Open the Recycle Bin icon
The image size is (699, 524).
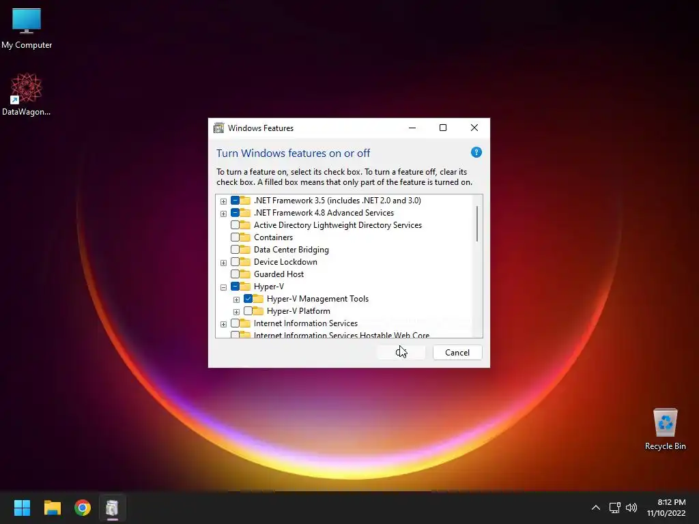[x=665, y=429]
